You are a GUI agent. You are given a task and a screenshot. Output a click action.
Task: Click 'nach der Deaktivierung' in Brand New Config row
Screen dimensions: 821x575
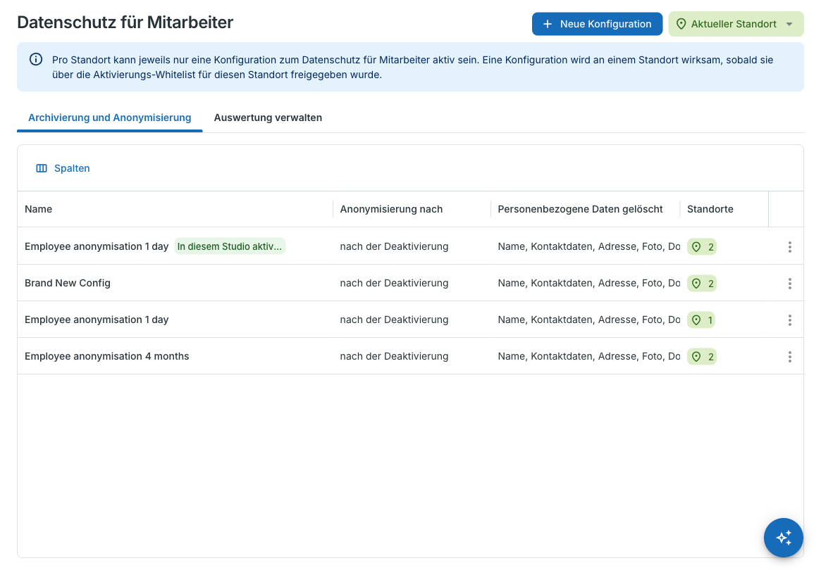(394, 283)
